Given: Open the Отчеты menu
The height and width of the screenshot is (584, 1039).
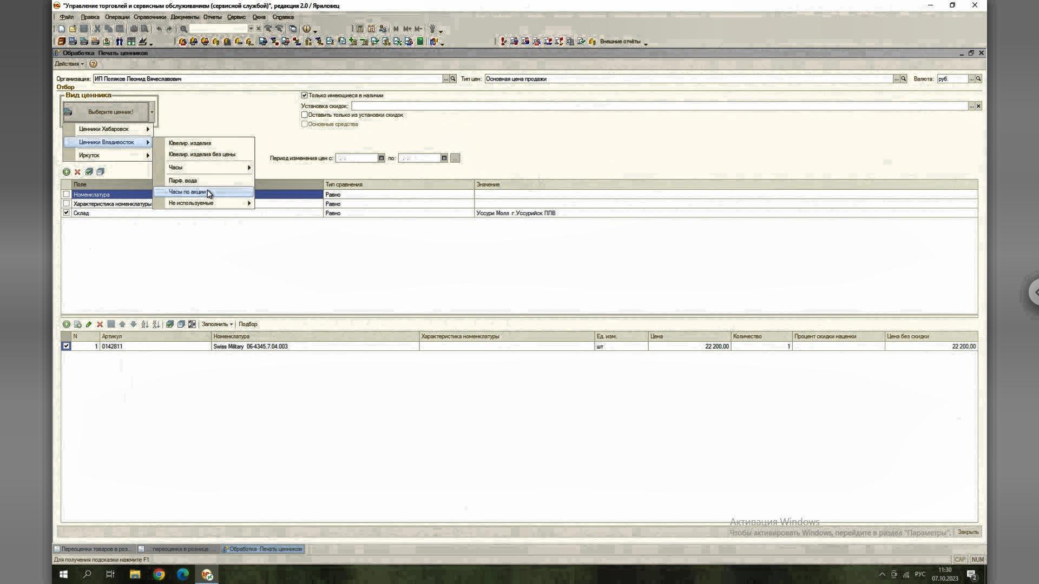Looking at the screenshot, I should pyautogui.click(x=213, y=17).
